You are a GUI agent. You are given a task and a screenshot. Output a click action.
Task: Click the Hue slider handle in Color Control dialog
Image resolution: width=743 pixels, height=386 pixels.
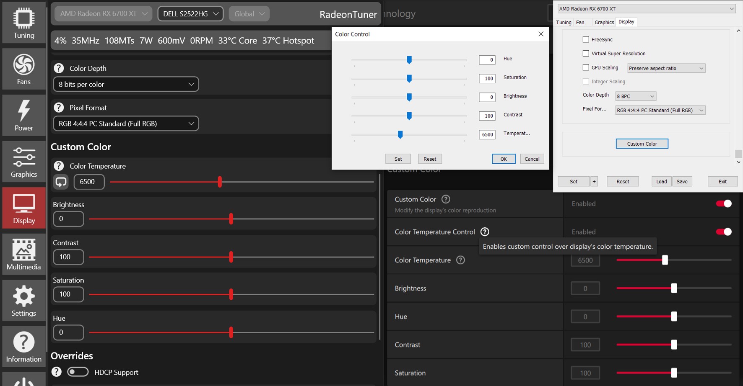pyautogui.click(x=409, y=60)
